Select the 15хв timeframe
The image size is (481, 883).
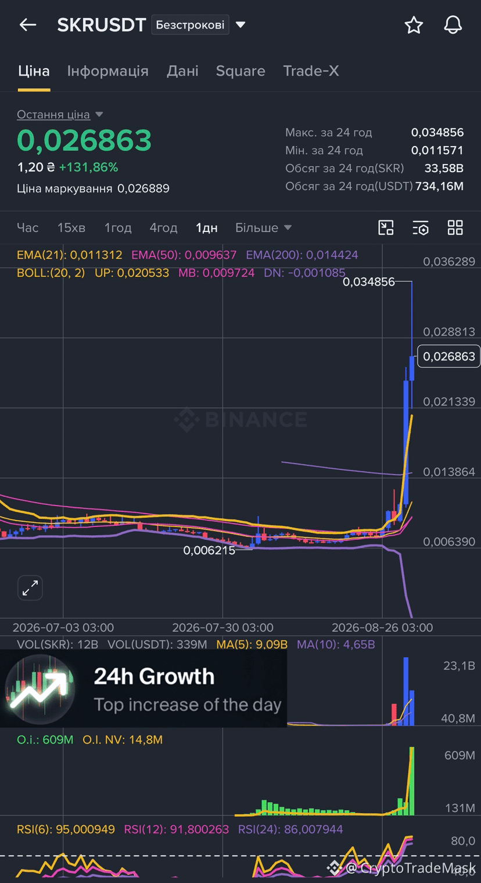click(x=71, y=227)
